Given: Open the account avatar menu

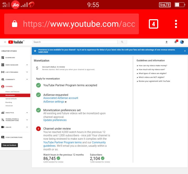Looking at the screenshot, I should pyautogui.click(x=182, y=42).
